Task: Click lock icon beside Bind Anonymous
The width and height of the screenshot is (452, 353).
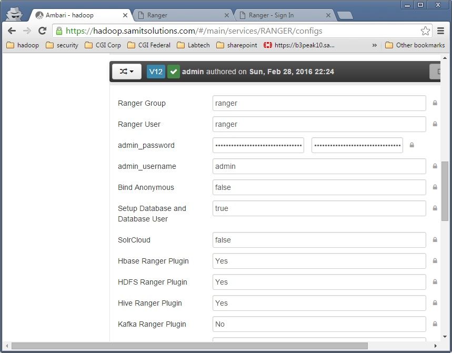Action: click(435, 187)
